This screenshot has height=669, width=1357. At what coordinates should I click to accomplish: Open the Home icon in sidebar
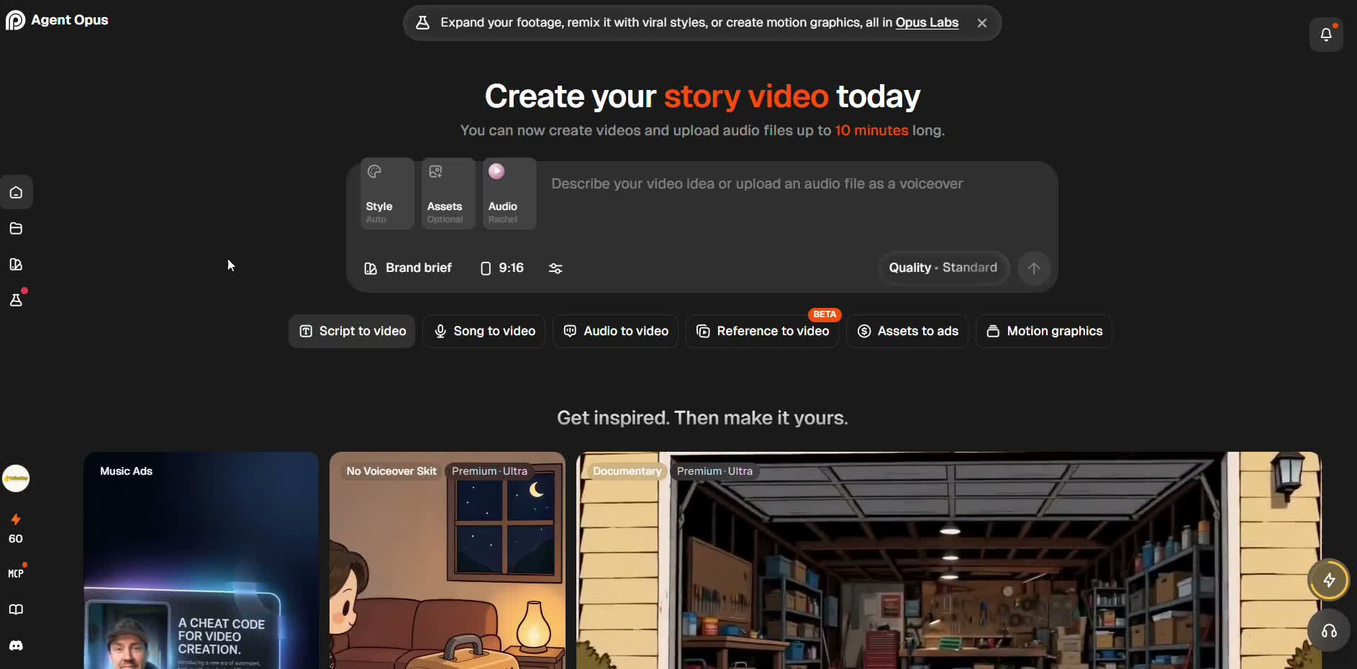pyautogui.click(x=16, y=193)
